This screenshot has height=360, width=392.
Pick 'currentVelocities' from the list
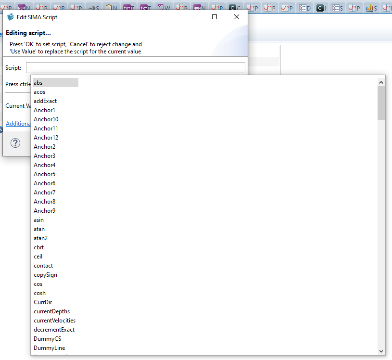point(54,321)
